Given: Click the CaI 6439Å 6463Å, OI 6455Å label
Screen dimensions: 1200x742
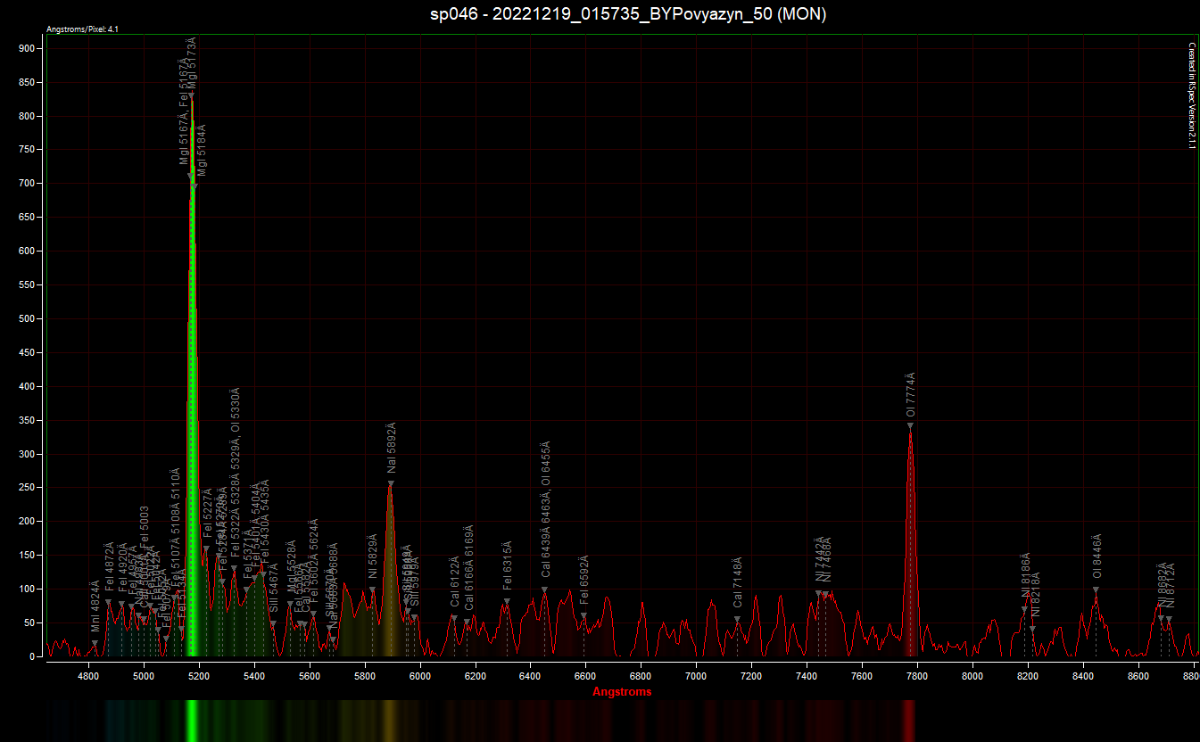Looking at the screenshot, I should 546,510.
